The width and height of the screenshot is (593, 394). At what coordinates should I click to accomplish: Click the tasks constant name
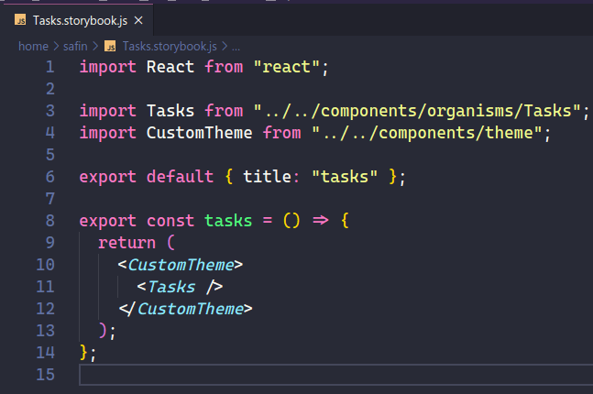[228, 221]
